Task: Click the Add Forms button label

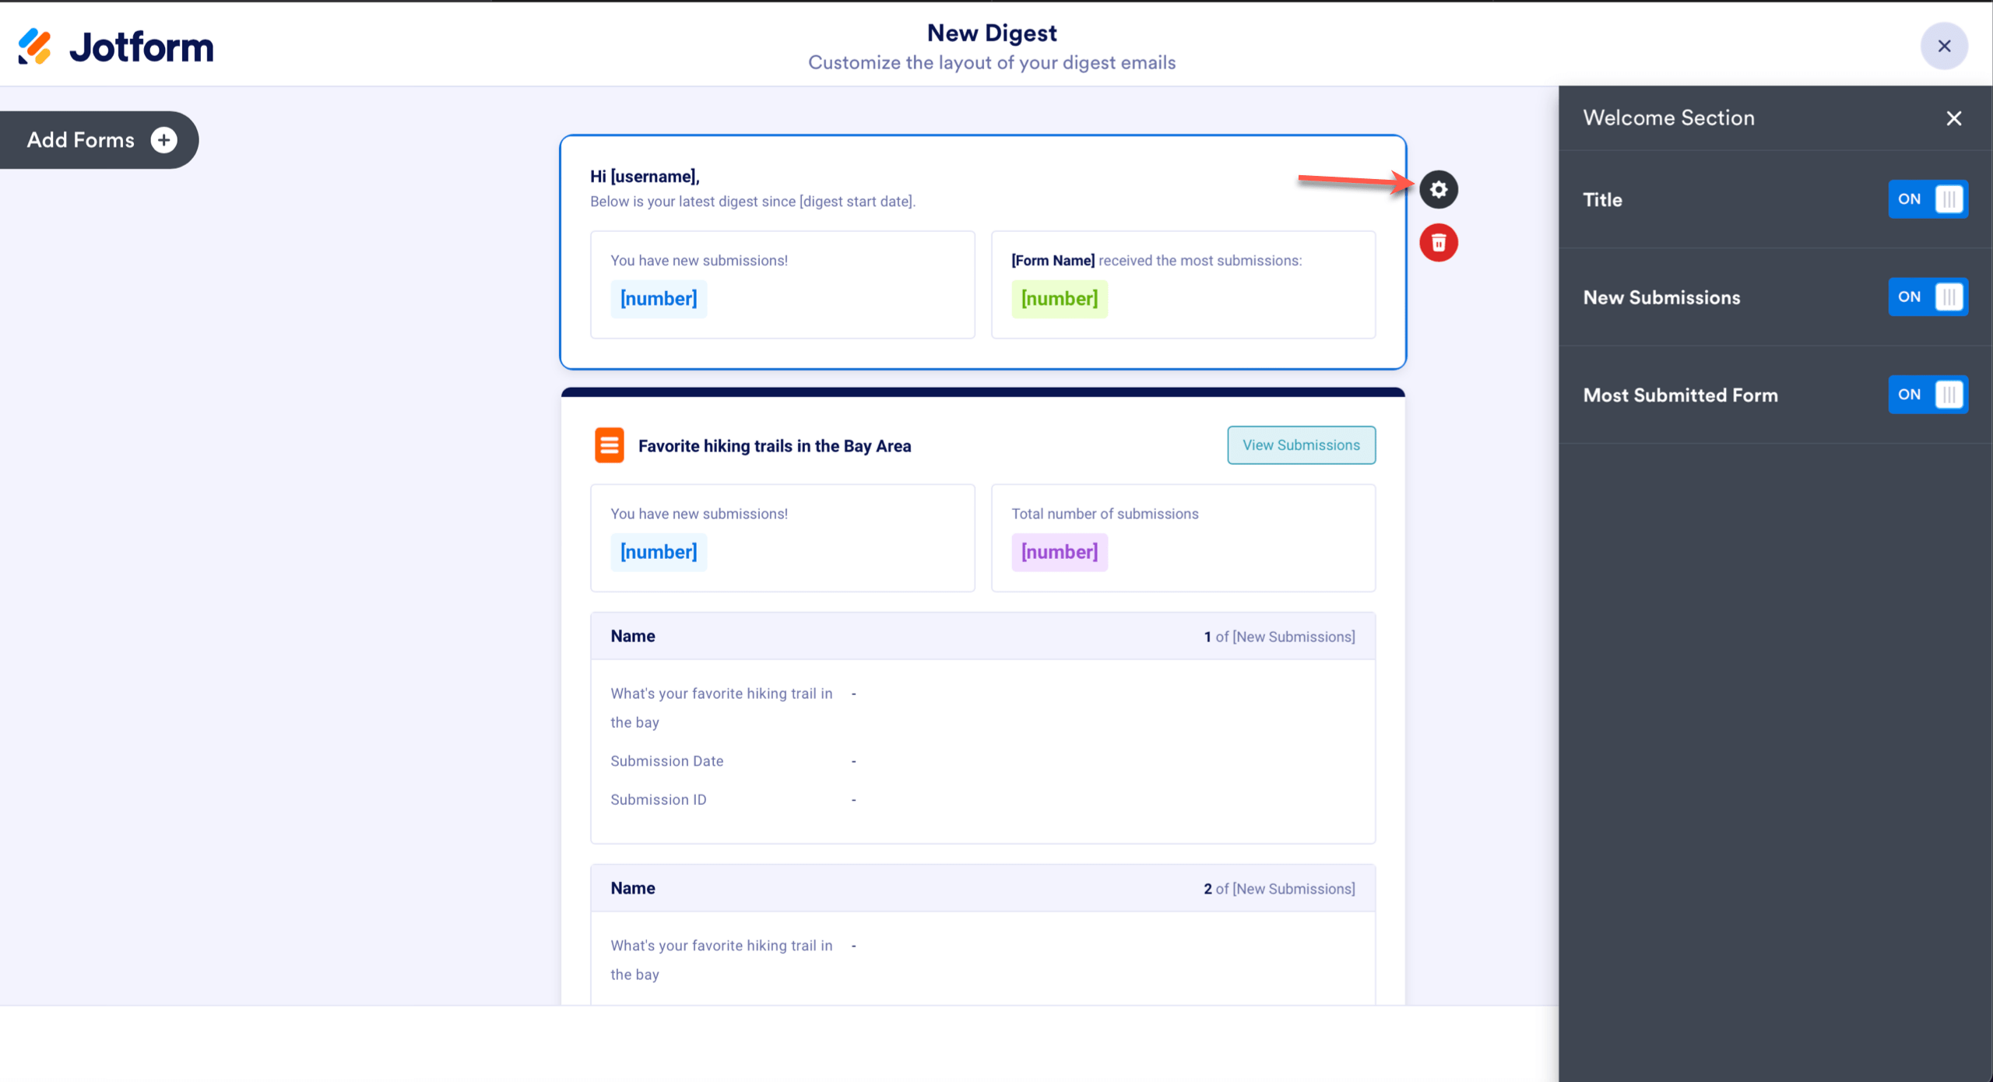Action: point(81,140)
